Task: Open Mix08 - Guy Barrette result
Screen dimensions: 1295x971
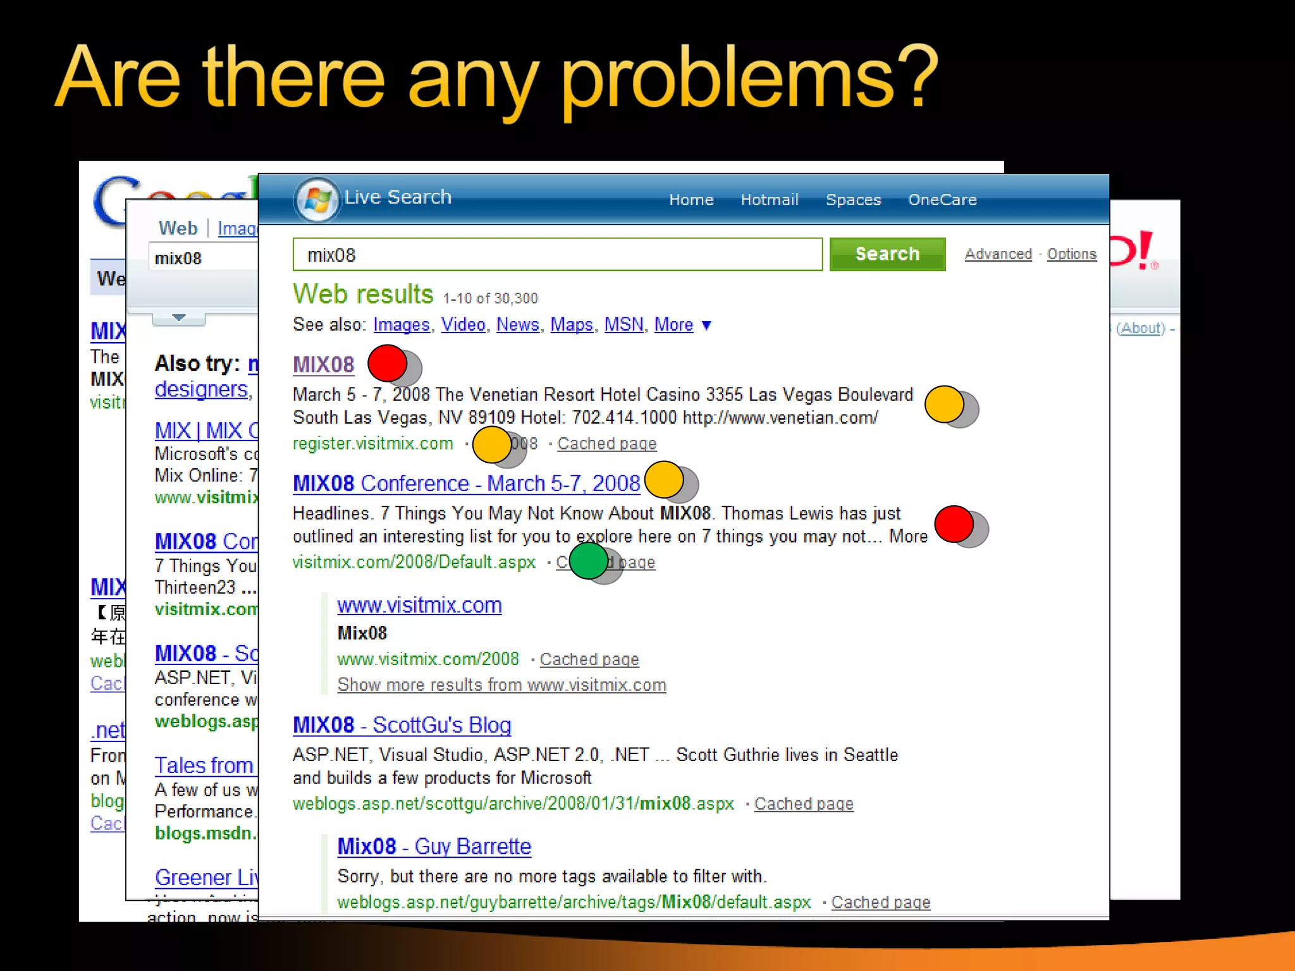Action: 434,846
